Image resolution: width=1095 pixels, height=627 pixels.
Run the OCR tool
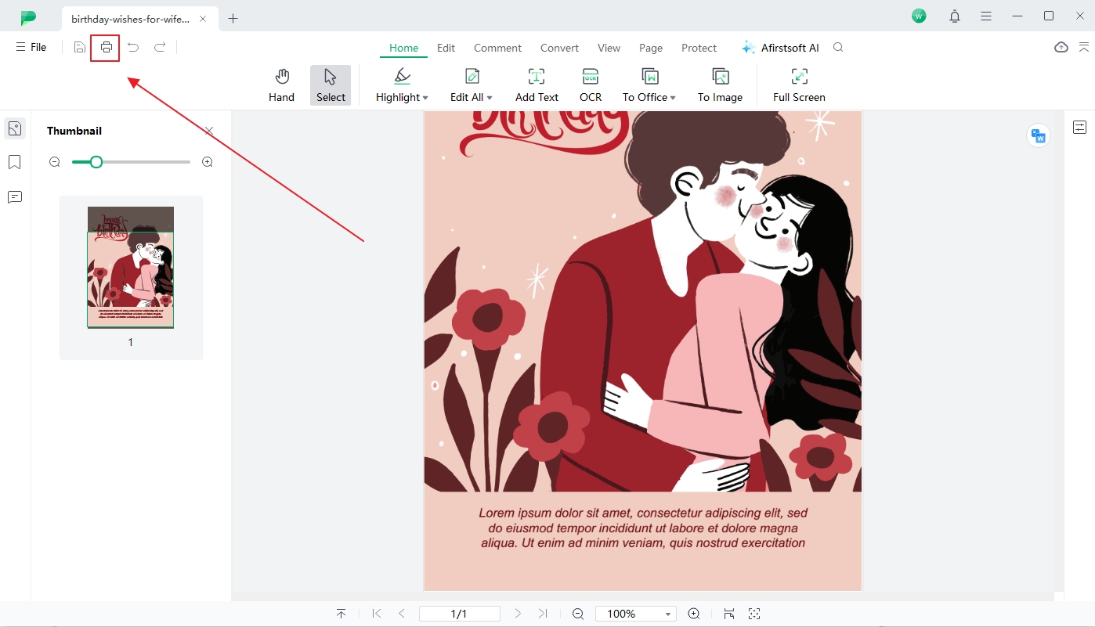click(591, 85)
